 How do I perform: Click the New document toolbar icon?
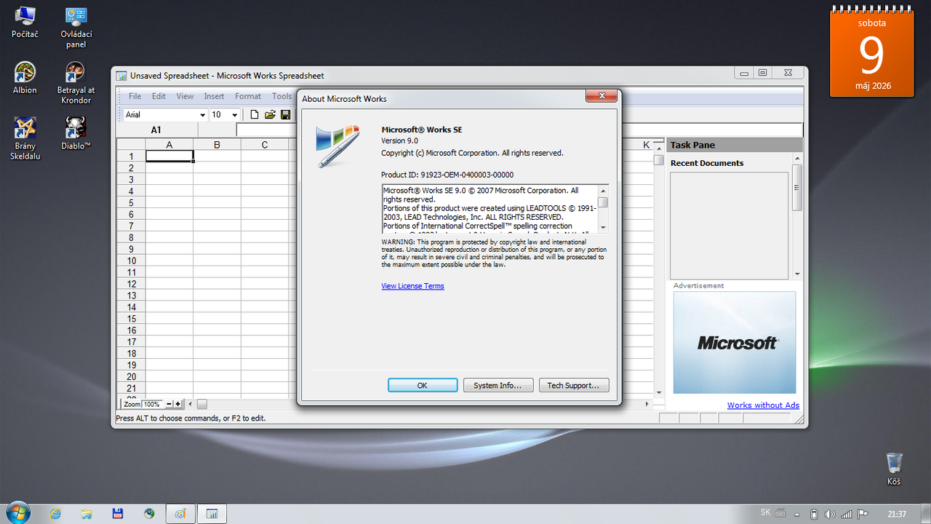(x=255, y=115)
